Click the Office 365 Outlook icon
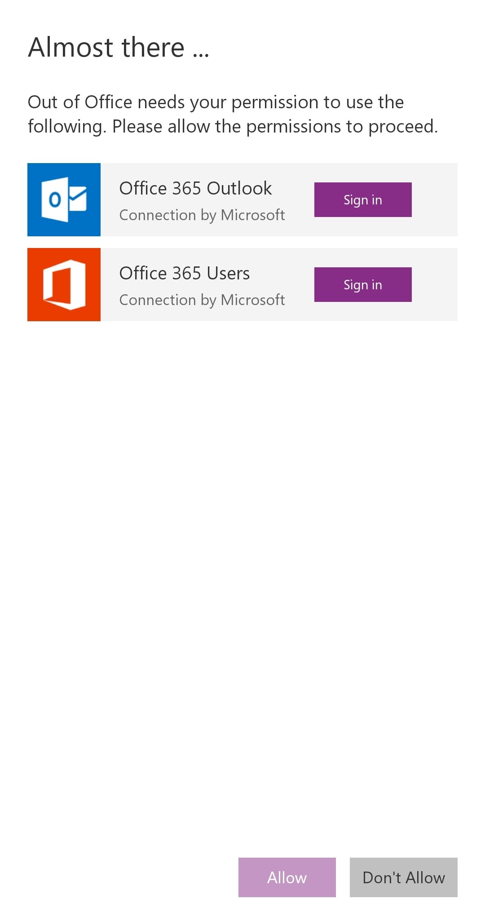The height and width of the screenshot is (921, 485). click(x=64, y=199)
